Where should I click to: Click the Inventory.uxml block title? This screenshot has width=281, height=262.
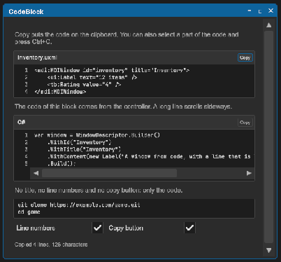point(37,57)
